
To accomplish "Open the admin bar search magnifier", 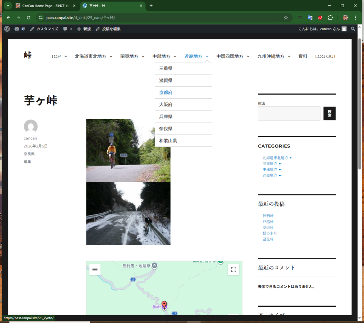I will pyautogui.click(x=353, y=29).
